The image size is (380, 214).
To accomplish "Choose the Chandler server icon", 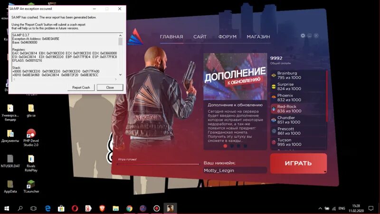I will pyautogui.click(x=274, y=120).
